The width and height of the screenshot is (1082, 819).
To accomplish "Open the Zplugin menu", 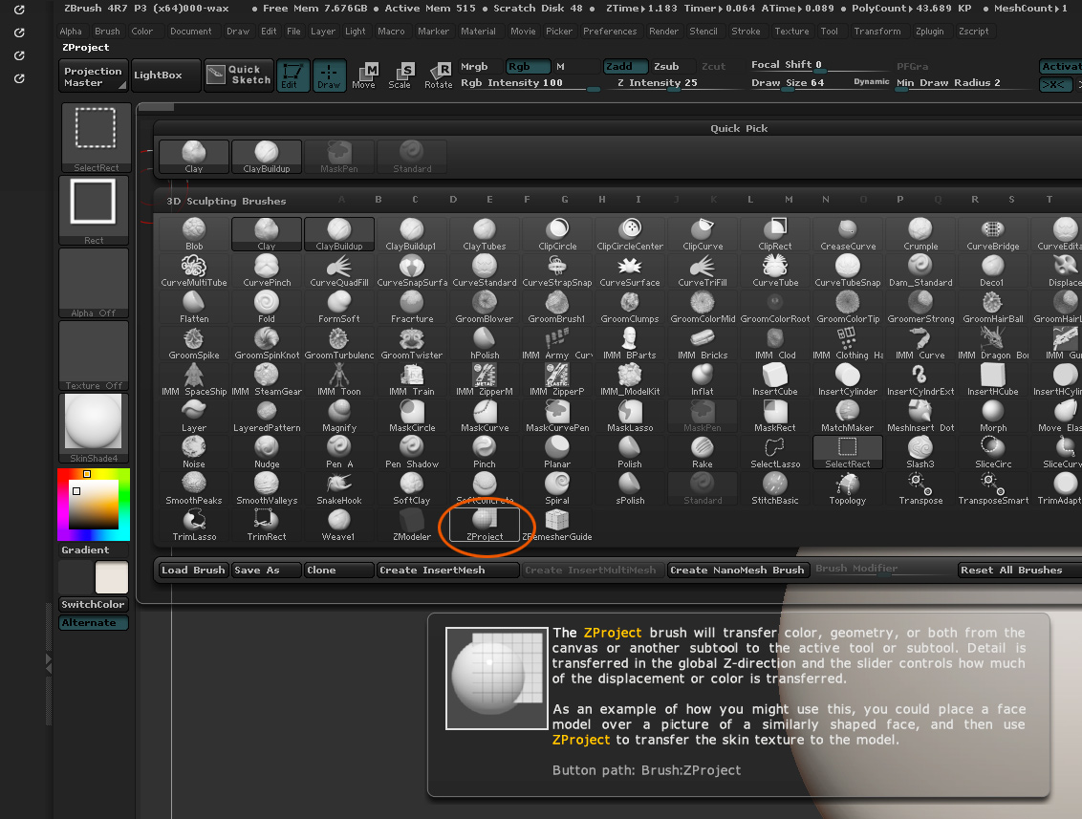I will tap(929, 31).
